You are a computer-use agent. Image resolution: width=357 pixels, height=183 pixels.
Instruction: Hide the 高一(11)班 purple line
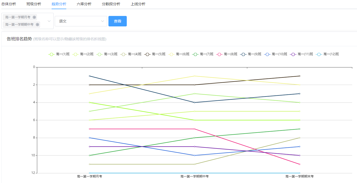click(x=301, y=54)
